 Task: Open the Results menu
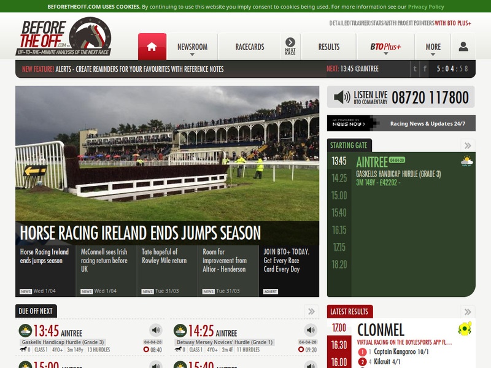[x=328, y=47]
